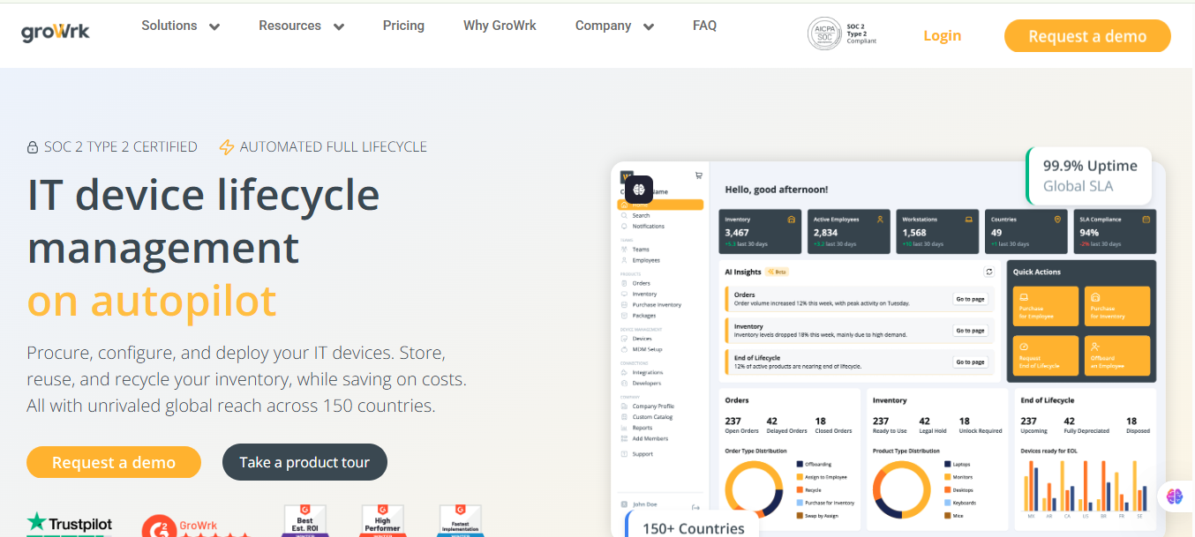The height and width of the screenshot is (537, 1195).
Task: Click the Purchase for Employee quick action tile
Action: click(x=1045, y=306)
